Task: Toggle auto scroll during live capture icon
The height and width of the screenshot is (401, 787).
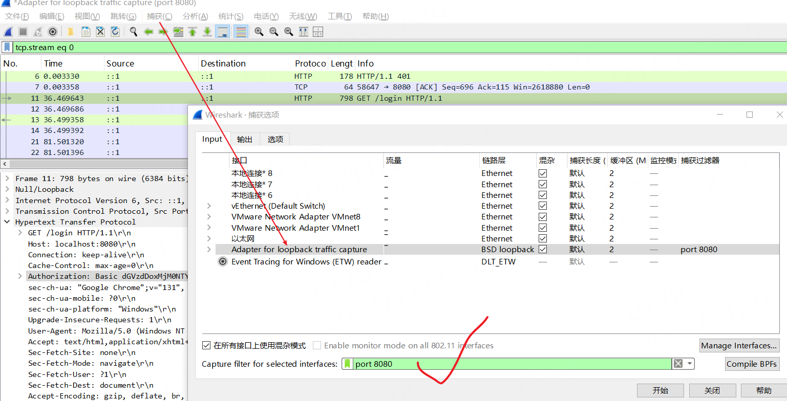Action: [x=222, y=32]
